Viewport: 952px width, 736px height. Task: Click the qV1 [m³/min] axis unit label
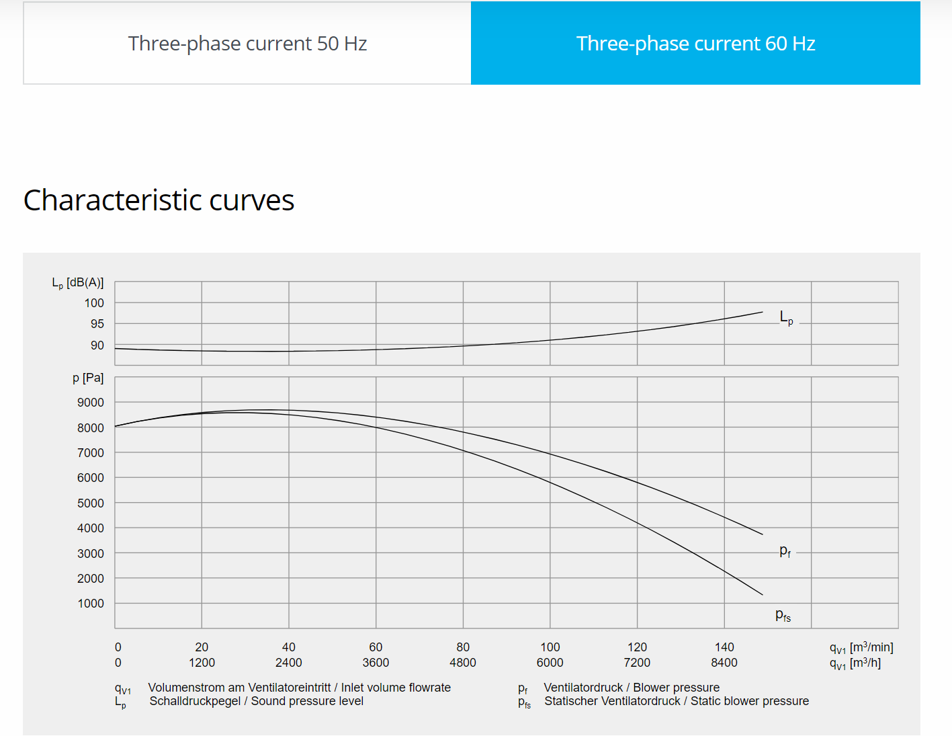(861, 647)
